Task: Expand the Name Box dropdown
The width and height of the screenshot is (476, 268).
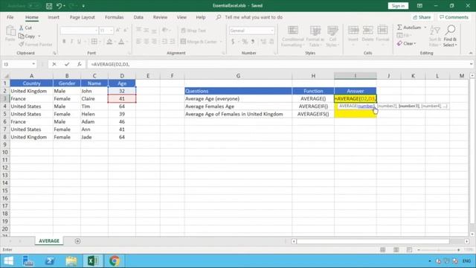Action: pyautogui.click(x=33, y=64)
